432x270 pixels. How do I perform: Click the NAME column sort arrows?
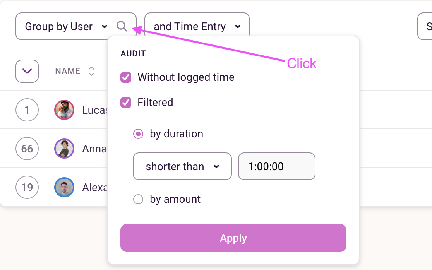[x=91, y=71]
